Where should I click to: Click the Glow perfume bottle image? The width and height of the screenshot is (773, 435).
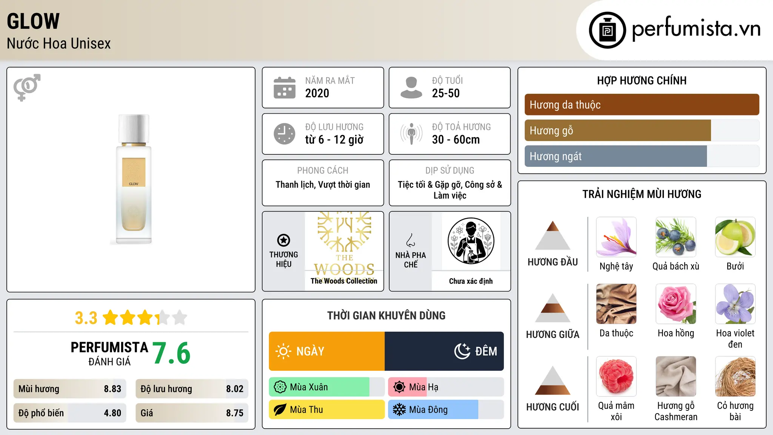134,179
